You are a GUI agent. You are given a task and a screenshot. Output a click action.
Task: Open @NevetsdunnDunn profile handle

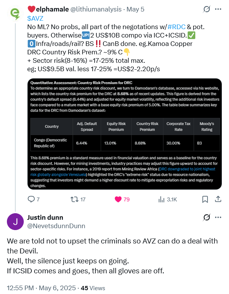(56, 226)
